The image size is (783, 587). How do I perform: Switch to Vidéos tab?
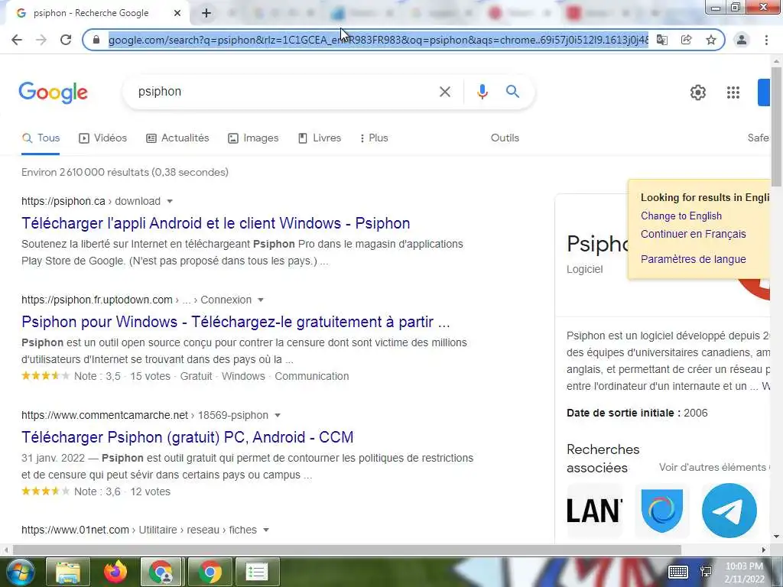click(x=103, y=138)
